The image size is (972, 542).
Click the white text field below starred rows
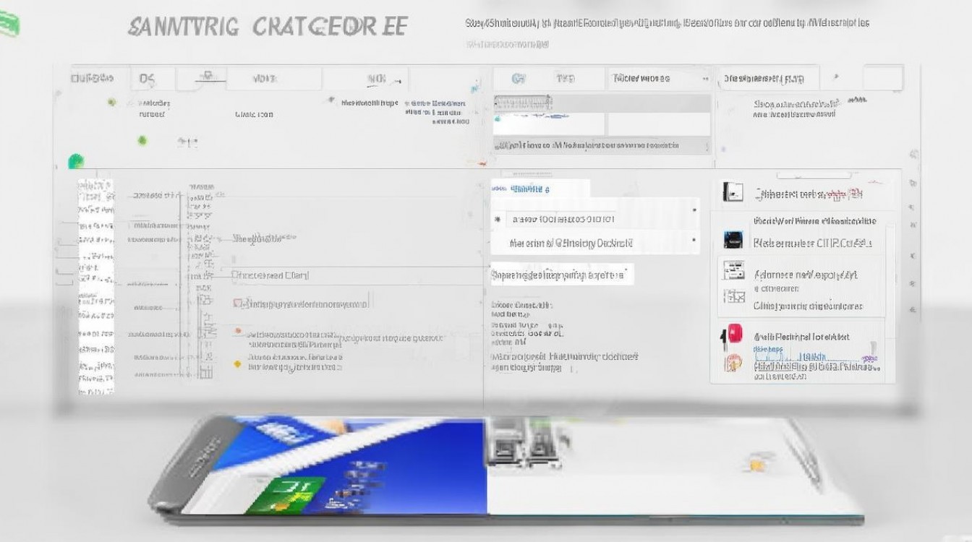(561, 275)
